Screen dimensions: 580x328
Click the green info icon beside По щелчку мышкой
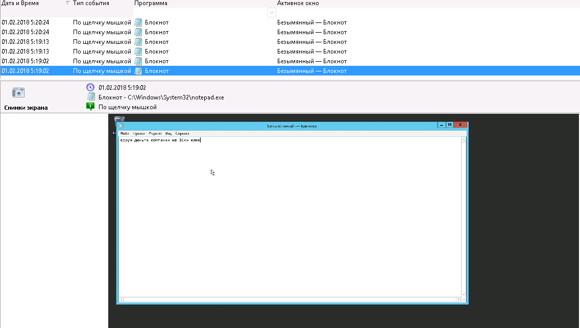pos(90,107)
